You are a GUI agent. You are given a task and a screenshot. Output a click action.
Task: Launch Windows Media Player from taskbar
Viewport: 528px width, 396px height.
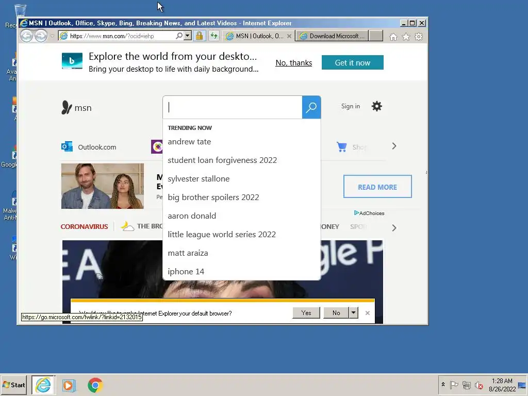coord(69,385)
